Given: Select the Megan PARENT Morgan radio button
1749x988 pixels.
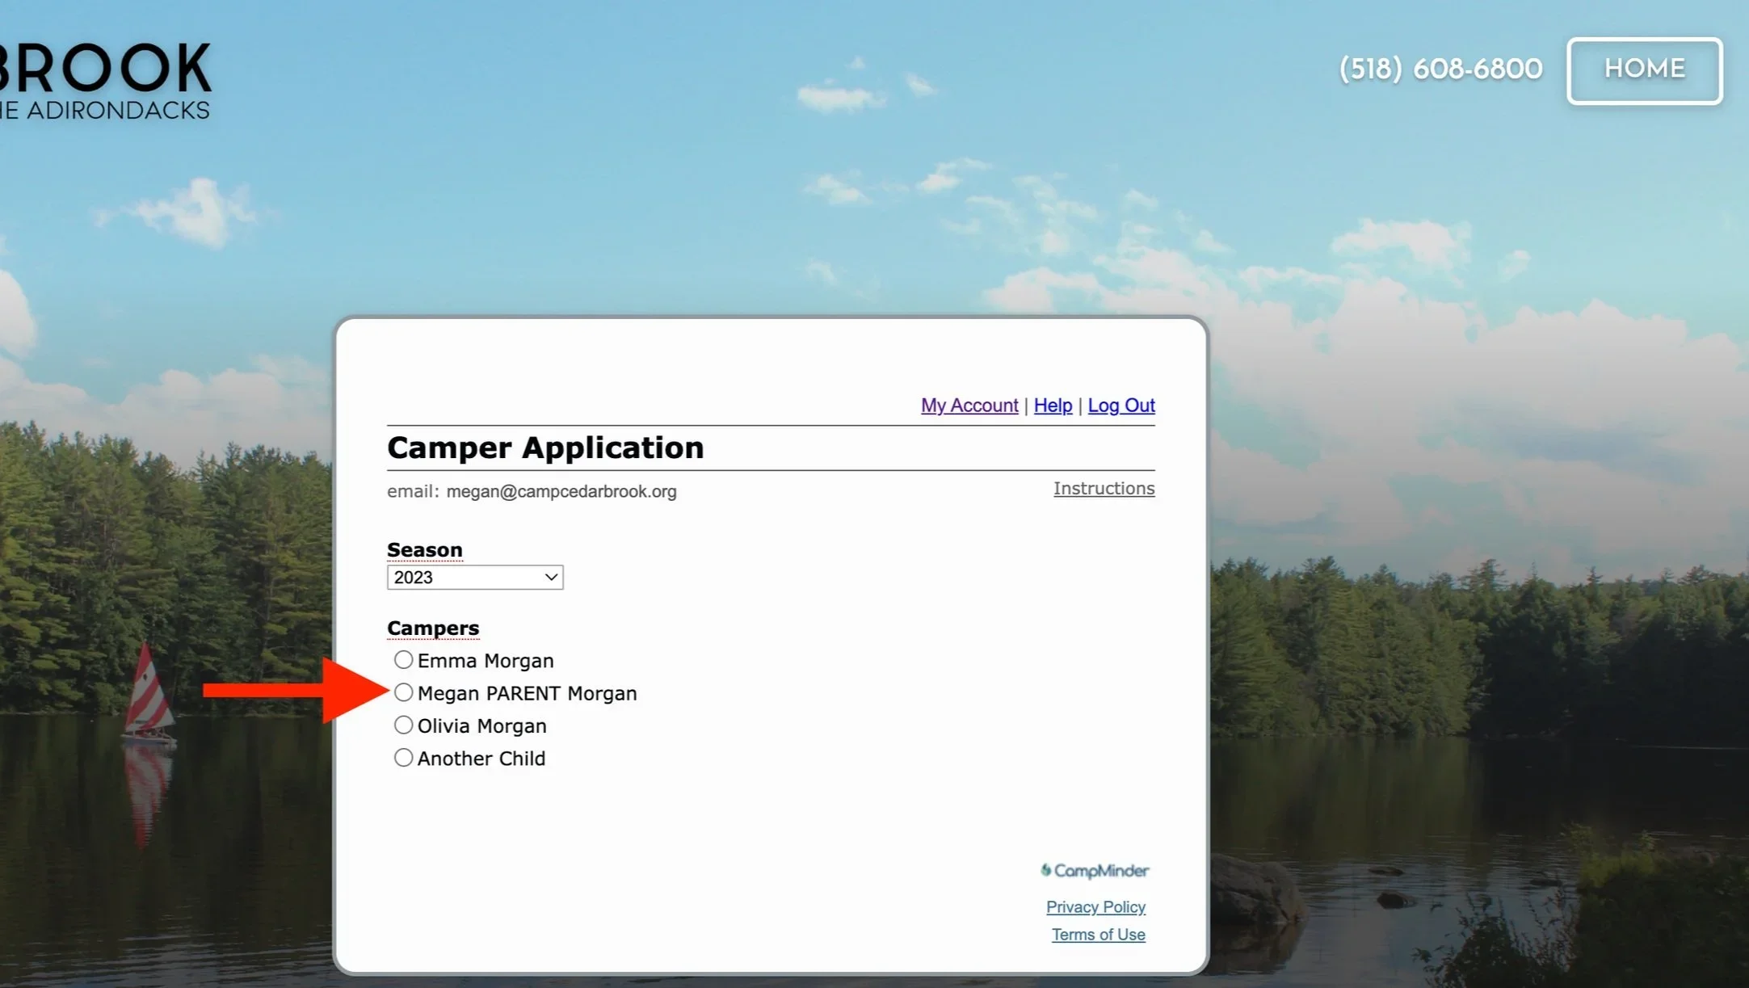Looking at the screenshot, I should click(403, 692).
